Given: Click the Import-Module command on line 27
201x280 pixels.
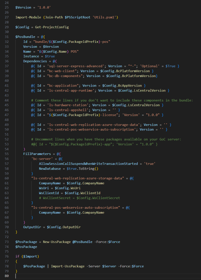Looking at the screenshot, I should pos(28,17).
